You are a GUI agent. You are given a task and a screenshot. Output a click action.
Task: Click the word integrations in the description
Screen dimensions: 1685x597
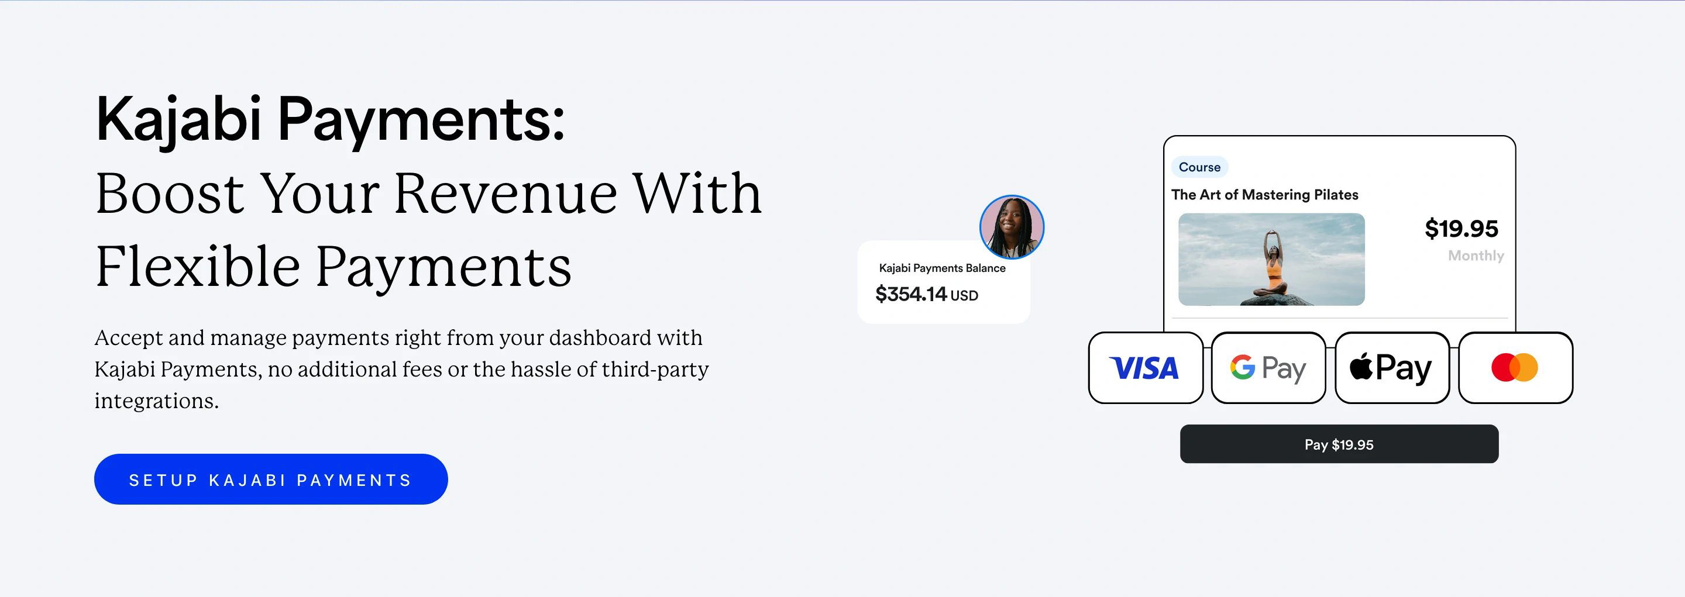tap(156, 401)
